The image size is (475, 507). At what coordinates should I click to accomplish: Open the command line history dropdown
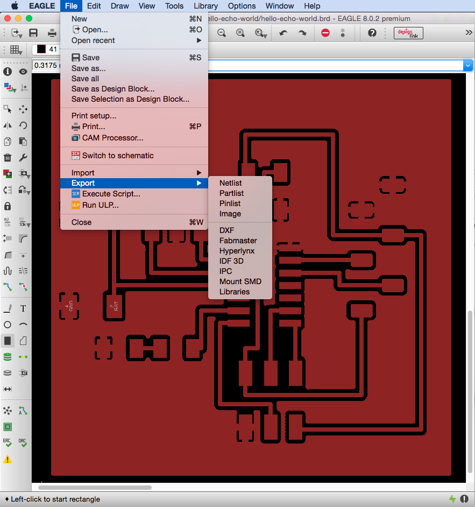point(467,66)
